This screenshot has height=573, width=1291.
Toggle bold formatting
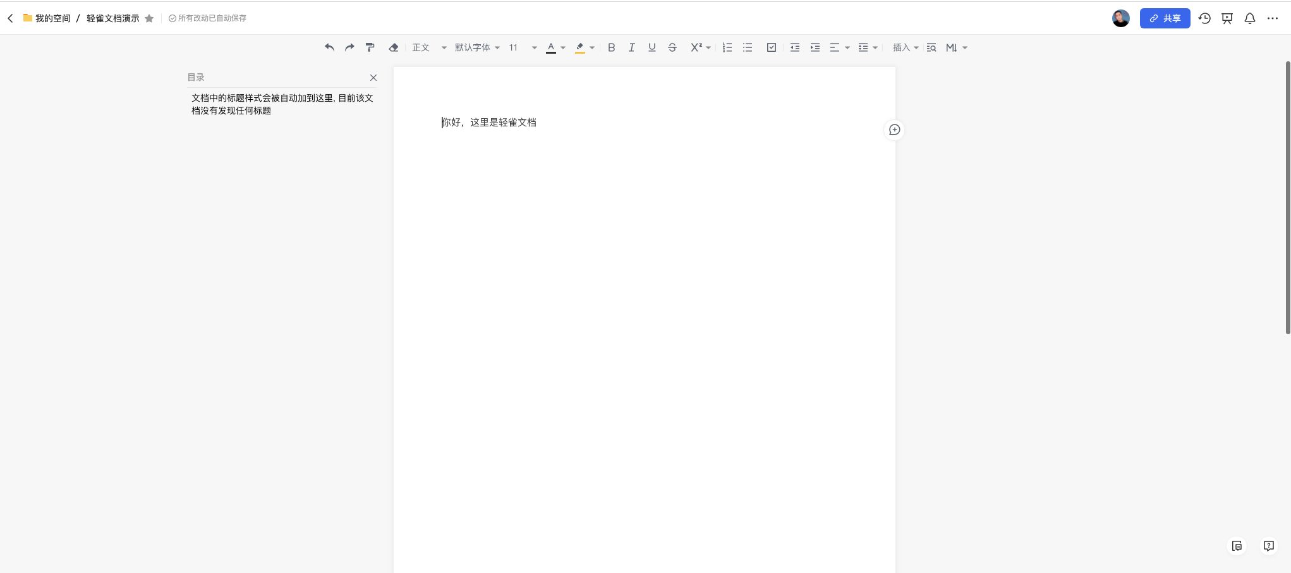pyautogui.click(x=611, y=47)
